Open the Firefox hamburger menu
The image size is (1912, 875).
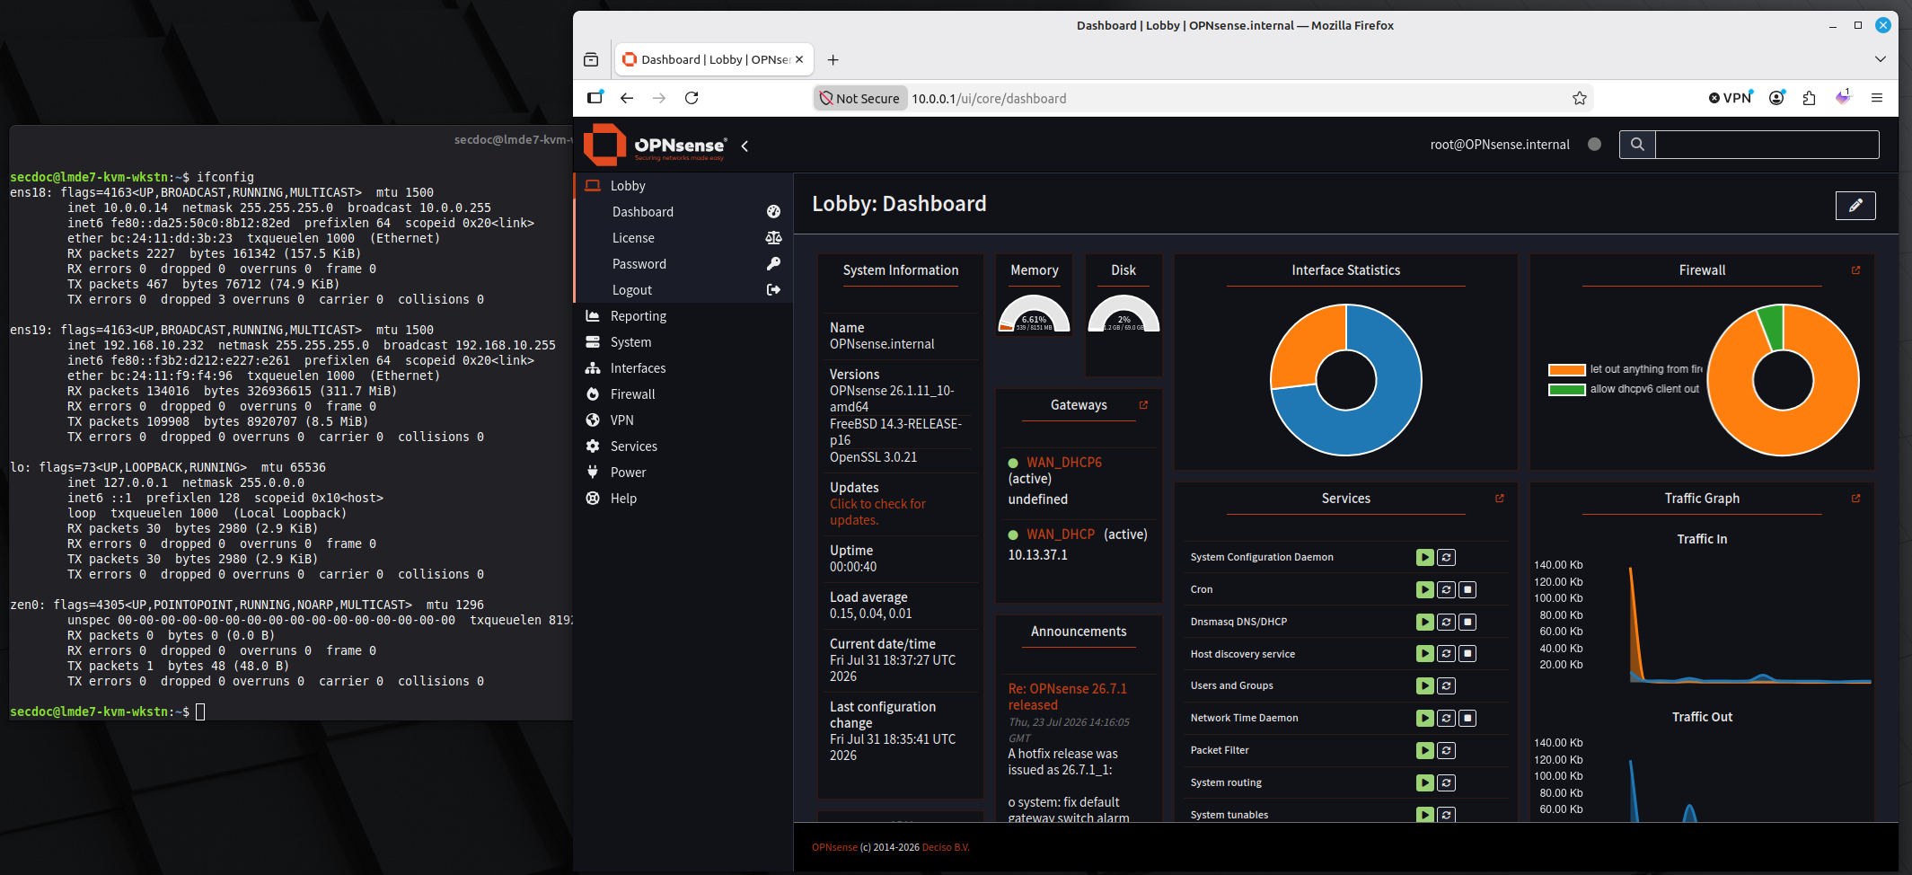(x=1876, y=98)
